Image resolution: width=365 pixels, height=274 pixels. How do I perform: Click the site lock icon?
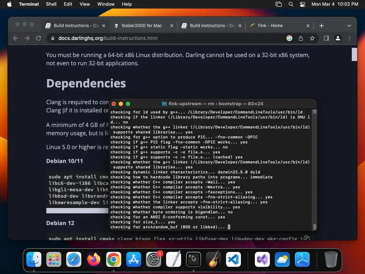(x=53, y=38)
